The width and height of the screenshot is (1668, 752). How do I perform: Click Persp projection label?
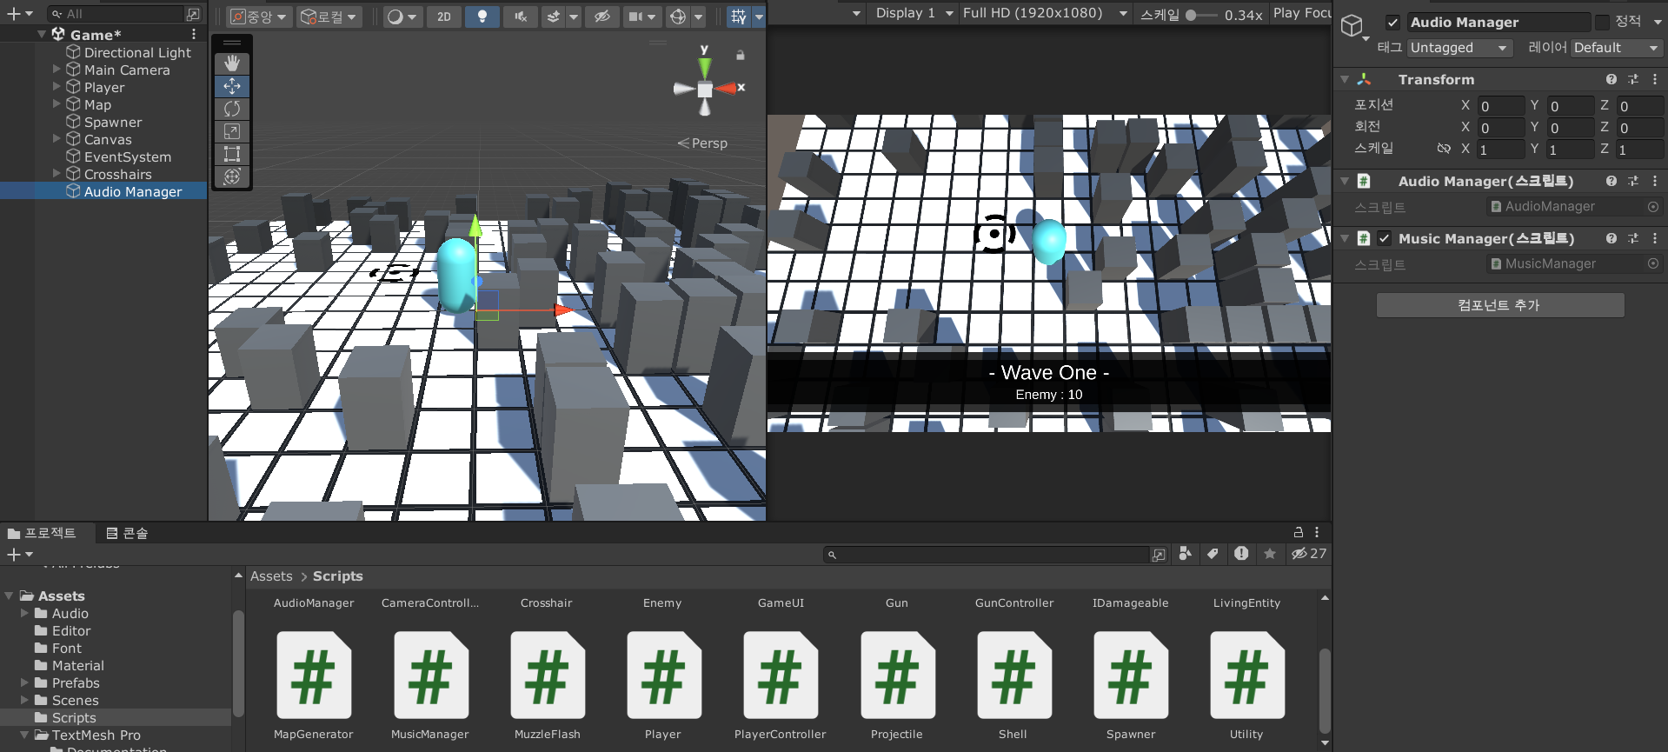click(x=703, y=143)
